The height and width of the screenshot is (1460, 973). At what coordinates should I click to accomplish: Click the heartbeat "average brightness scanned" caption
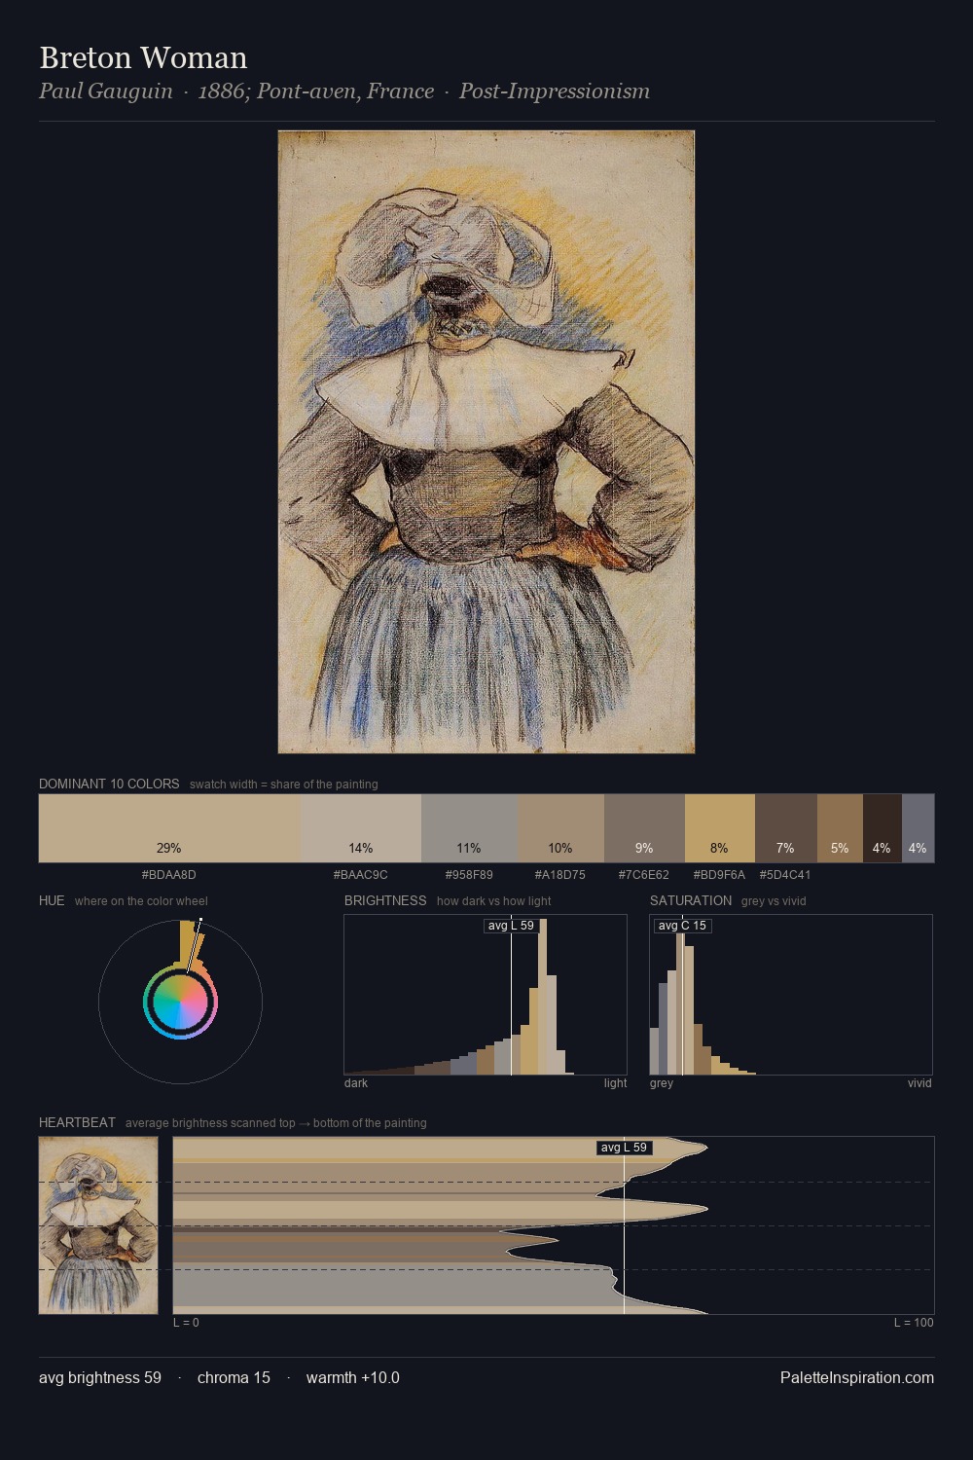click(x=276, y=1123)
